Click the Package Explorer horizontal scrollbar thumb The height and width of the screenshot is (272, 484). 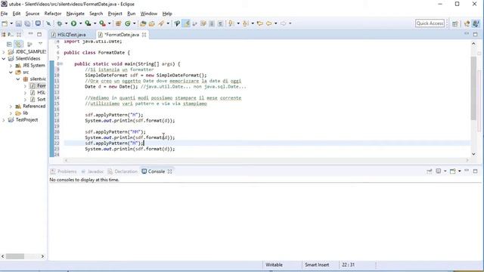pos(15,256)
